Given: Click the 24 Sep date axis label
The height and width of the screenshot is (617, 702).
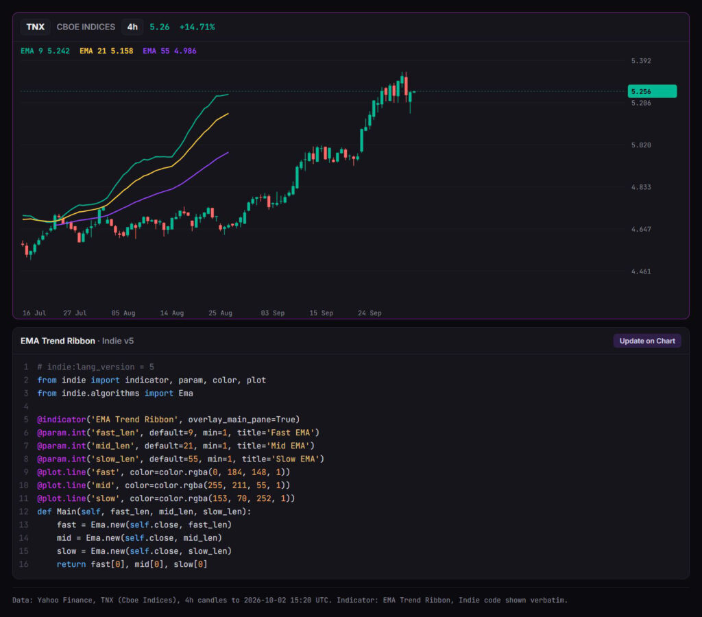Looking at the screenshot, I should click(370, 313).
